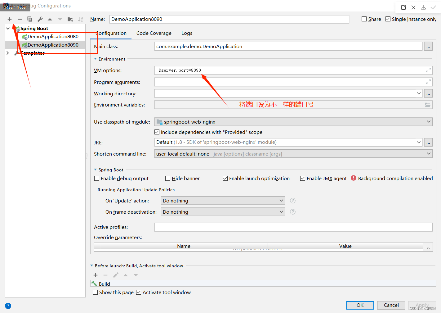Toggle Include dependencies with Provided scope

click(x=157, y=132)
